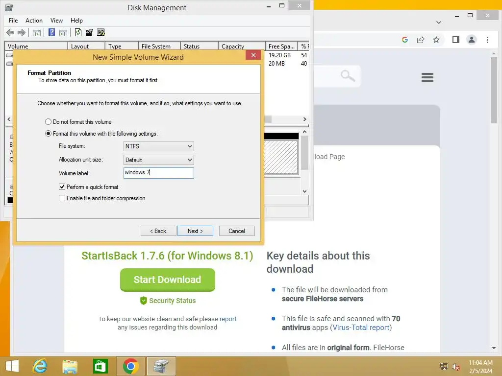
Task: Open the hamburger menu on FileHorse page
Action: point(427,77)
